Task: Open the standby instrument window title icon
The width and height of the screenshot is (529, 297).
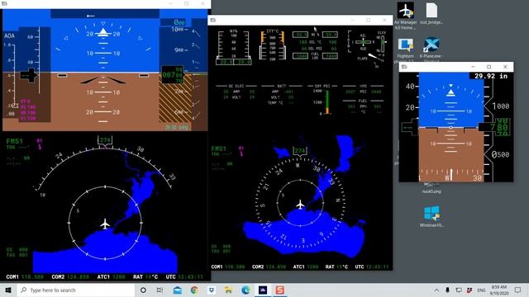Action: click(x=404, y=67)
